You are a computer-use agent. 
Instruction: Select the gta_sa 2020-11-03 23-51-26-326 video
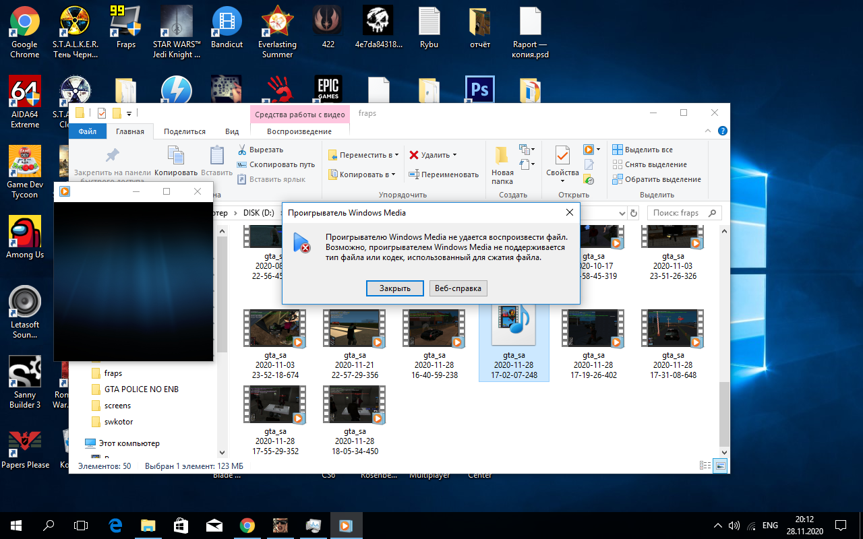point(673,252)
